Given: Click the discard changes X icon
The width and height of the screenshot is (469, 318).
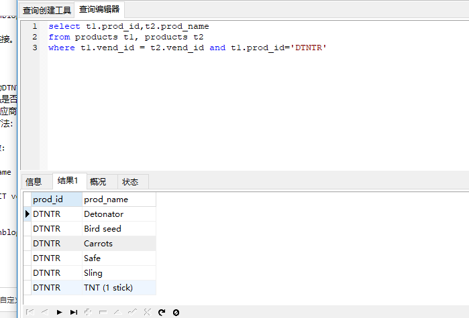Looking at the screenshot, I should pyautogui.click(x=147, y=312).
